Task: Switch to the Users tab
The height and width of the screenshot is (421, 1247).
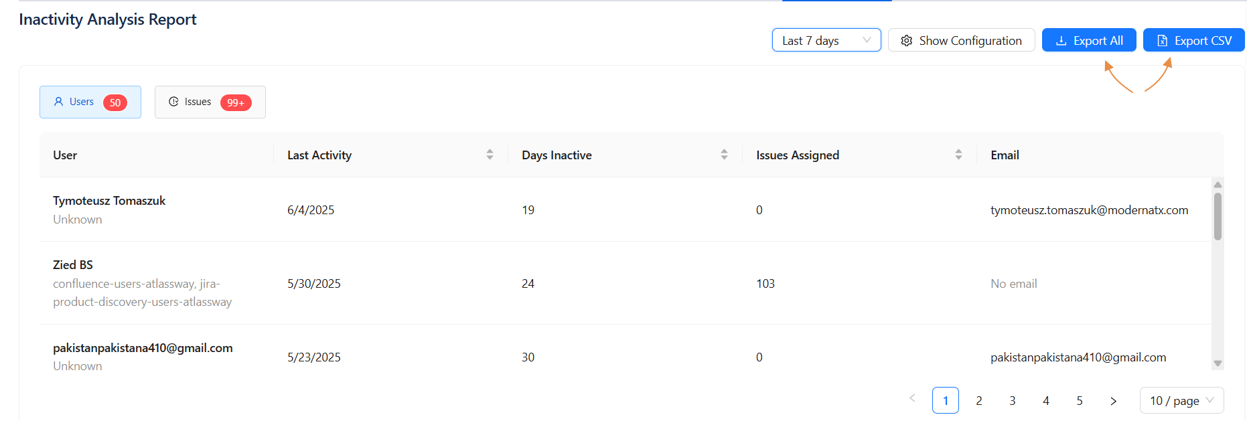Action: (90, 102)
